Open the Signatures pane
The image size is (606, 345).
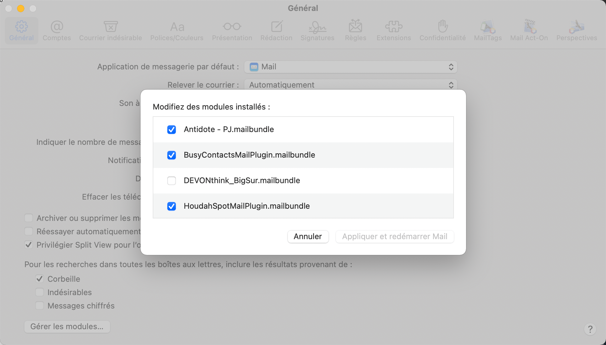point(317,31)
